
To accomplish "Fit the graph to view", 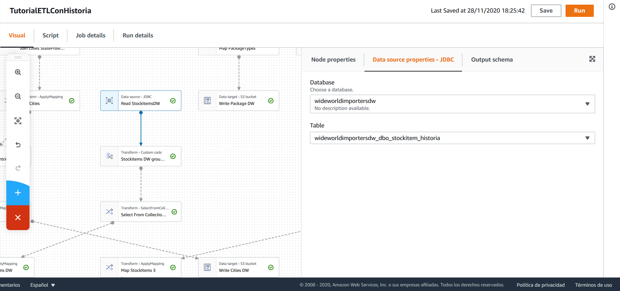I will [18, 121].
